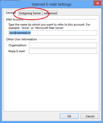Viewport: 103px width, 123px height.
Task: Switch to the Outgoing Server tab
Action: click(30, 13)
